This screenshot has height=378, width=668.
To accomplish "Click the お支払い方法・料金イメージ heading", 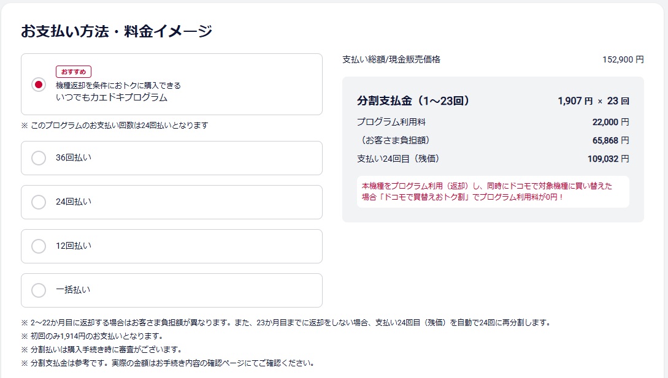I will (x=117, y=31).
